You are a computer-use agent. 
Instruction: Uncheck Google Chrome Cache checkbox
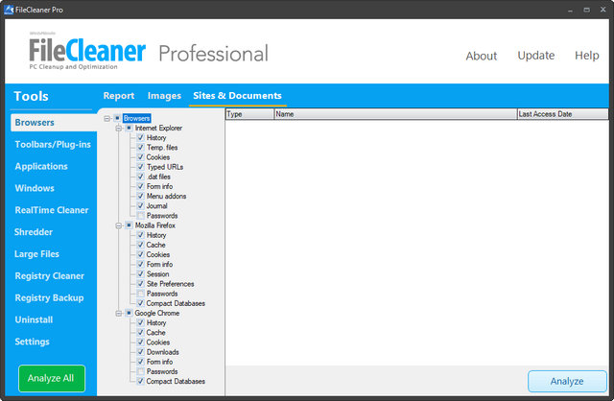[141, 333]
